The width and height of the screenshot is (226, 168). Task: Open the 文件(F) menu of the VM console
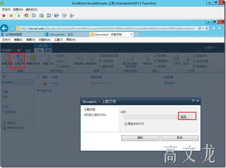[6, 9]
